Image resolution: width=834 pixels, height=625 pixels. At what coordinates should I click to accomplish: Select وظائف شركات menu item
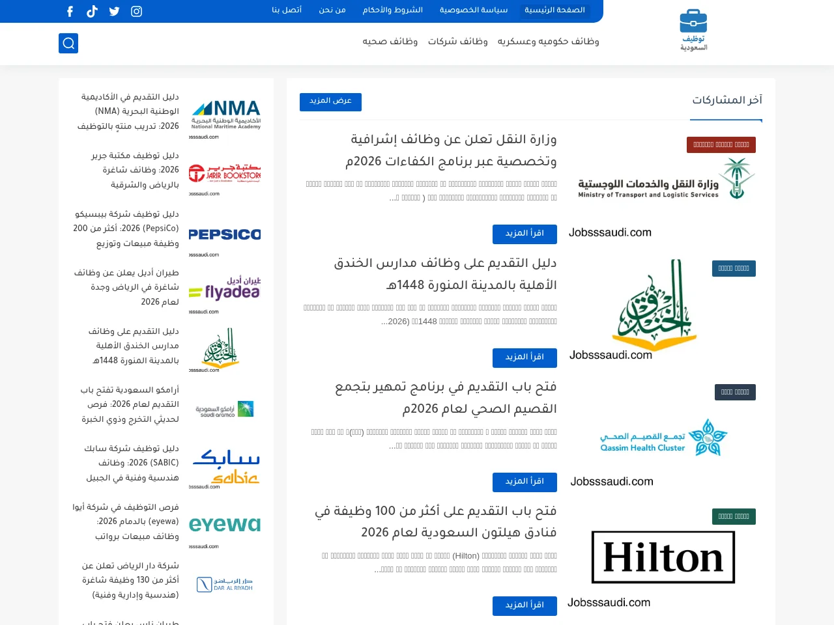coord(458,42)
